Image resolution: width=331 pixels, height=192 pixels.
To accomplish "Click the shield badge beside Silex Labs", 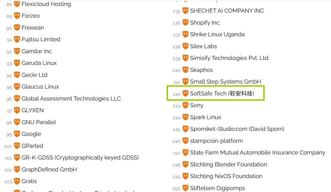I will (x=185, y=46).
